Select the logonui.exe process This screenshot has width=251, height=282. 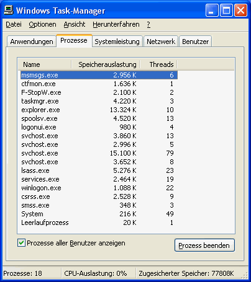pos(99,127)
